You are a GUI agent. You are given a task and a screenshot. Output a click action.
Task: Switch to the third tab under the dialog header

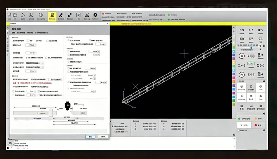pyautogui.click(x=30, y=33)
